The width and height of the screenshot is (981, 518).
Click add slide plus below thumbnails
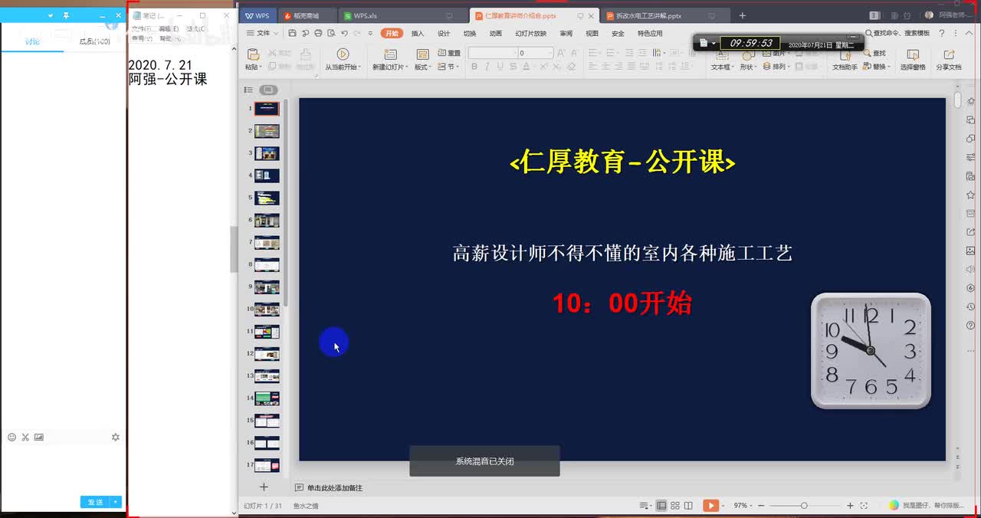click(x=264, y=487)
